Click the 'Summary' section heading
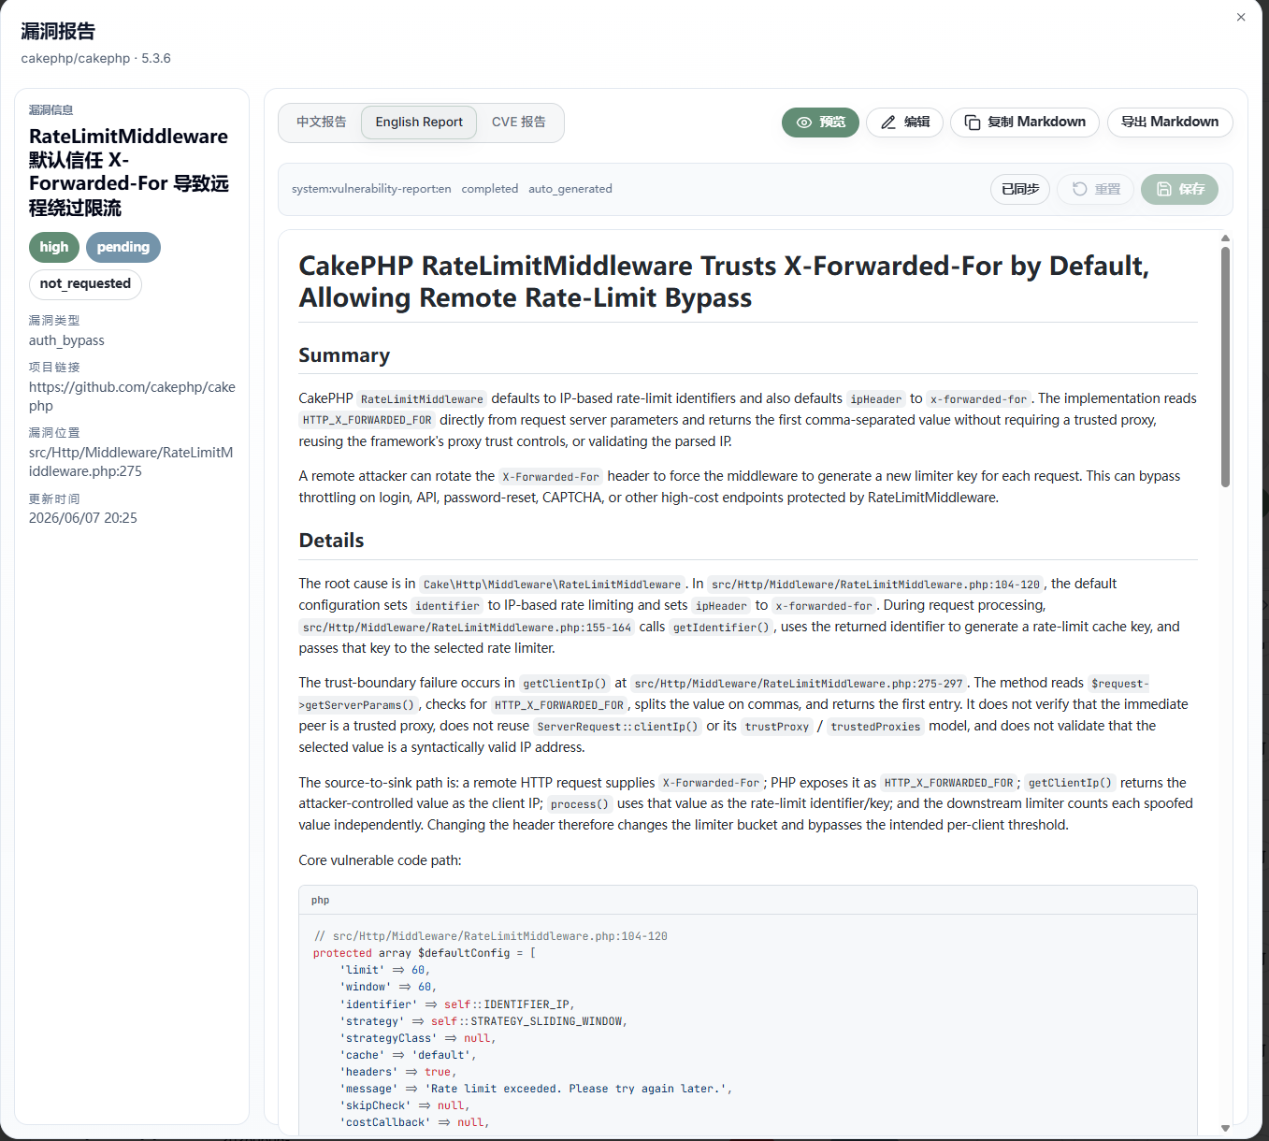This screenshot has width=1269, height=1141. tap(344, 355)
